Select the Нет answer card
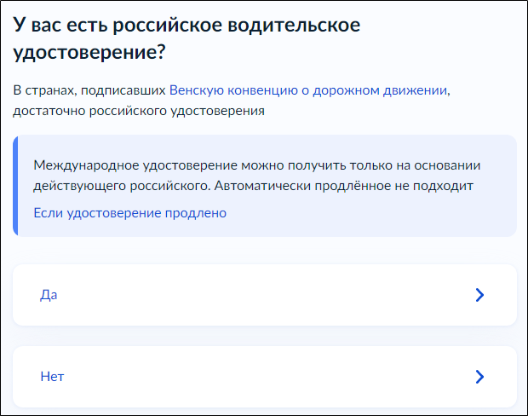Viewport: 528px width, 416px height. point(264,377)
